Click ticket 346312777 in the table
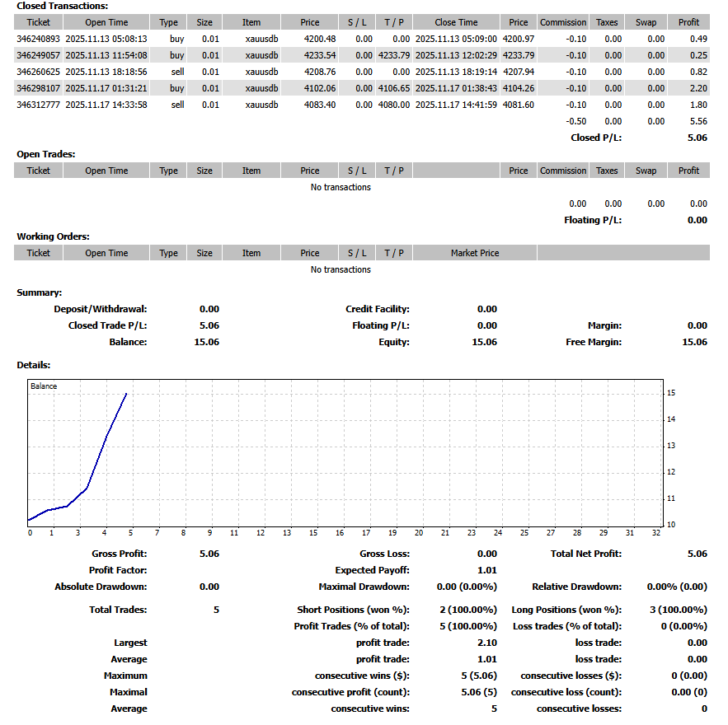Image resolution: width=728 pixels, height=725 pixels. (38, 105)
